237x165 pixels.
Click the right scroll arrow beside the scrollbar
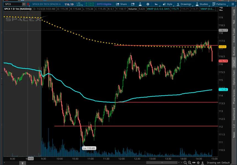tap(182, 163)
